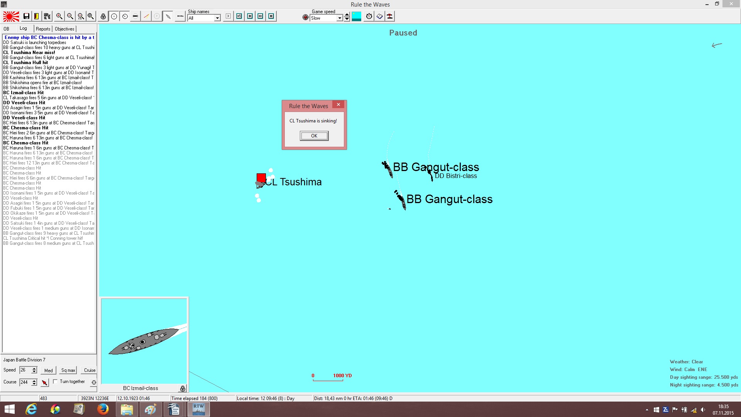
Task: Click the gears preferences icon
Action: pos(47,16)
